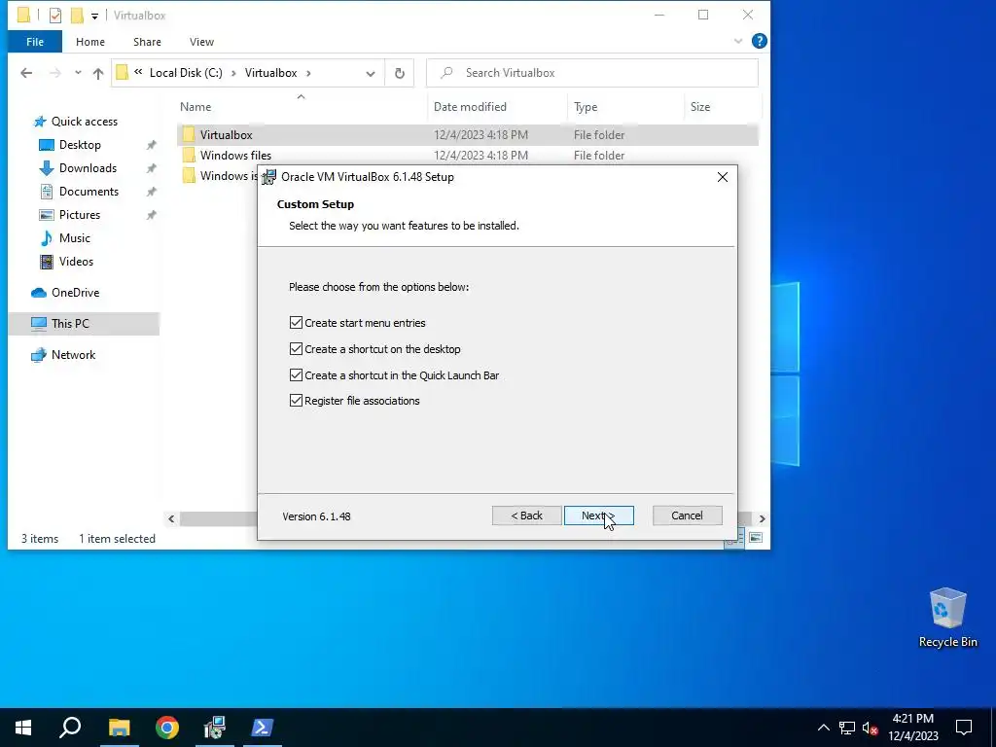Select Quick access in sidebar
This screenshot has width=996, height=747.
click(84, 122)
